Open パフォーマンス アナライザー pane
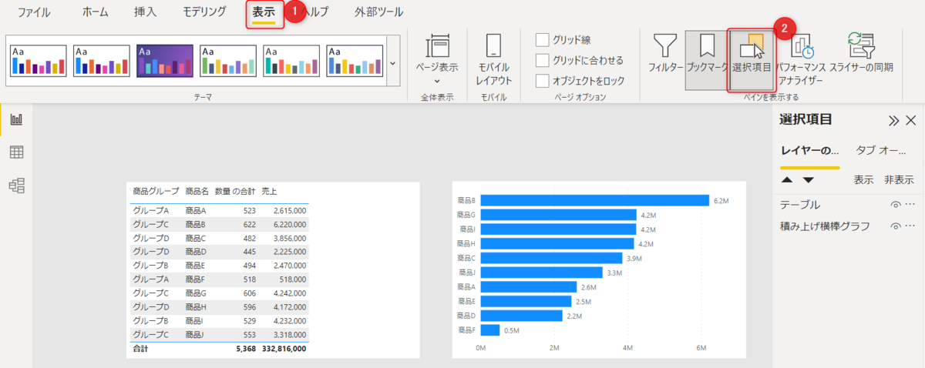 coord(800,60)
